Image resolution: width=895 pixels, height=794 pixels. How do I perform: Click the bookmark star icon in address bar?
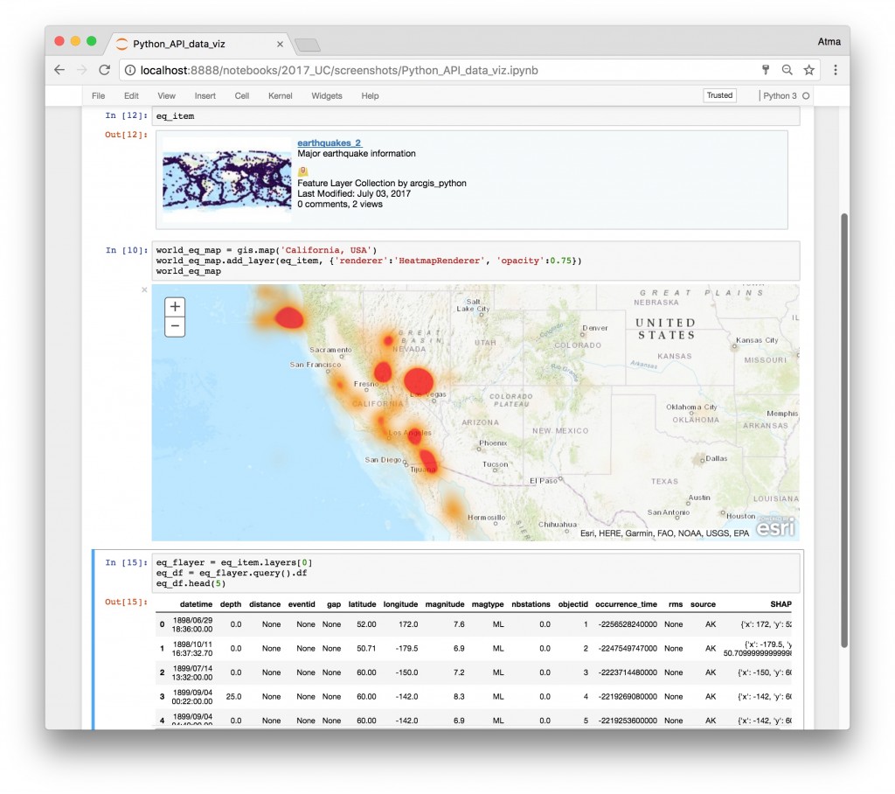808,69
